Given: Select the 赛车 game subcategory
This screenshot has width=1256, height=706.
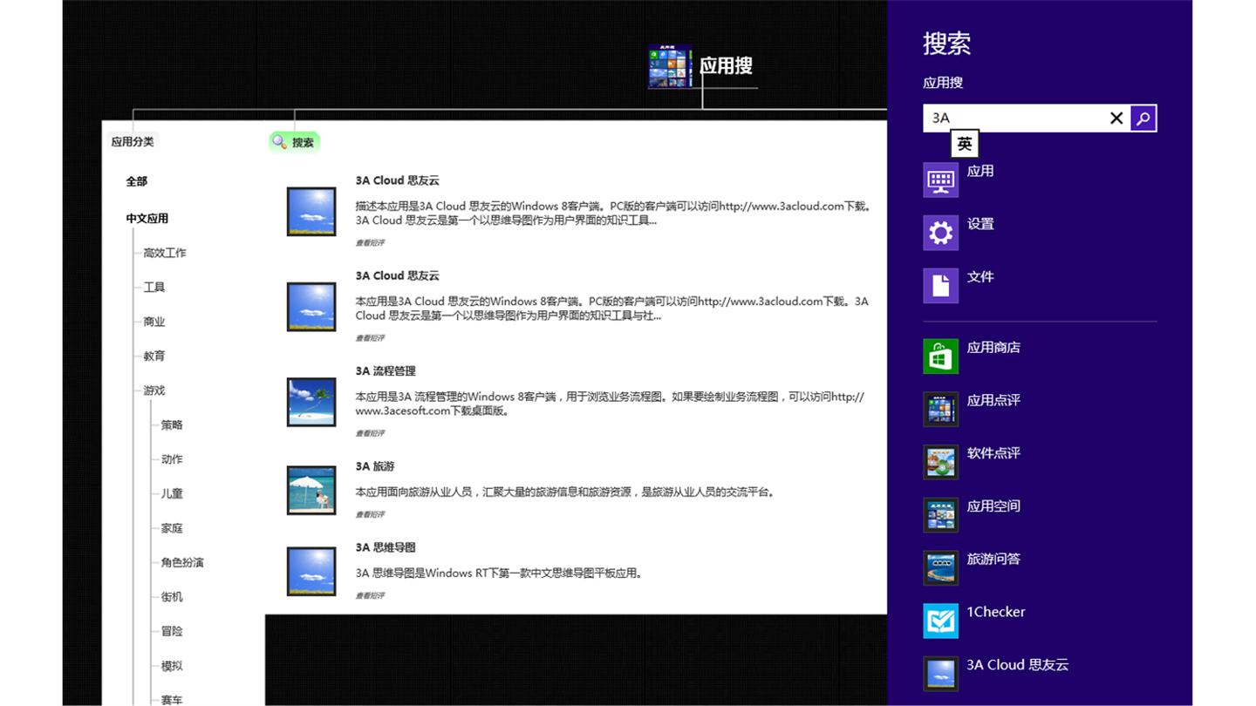Looking at the screenshot, I should coord(172,699).
